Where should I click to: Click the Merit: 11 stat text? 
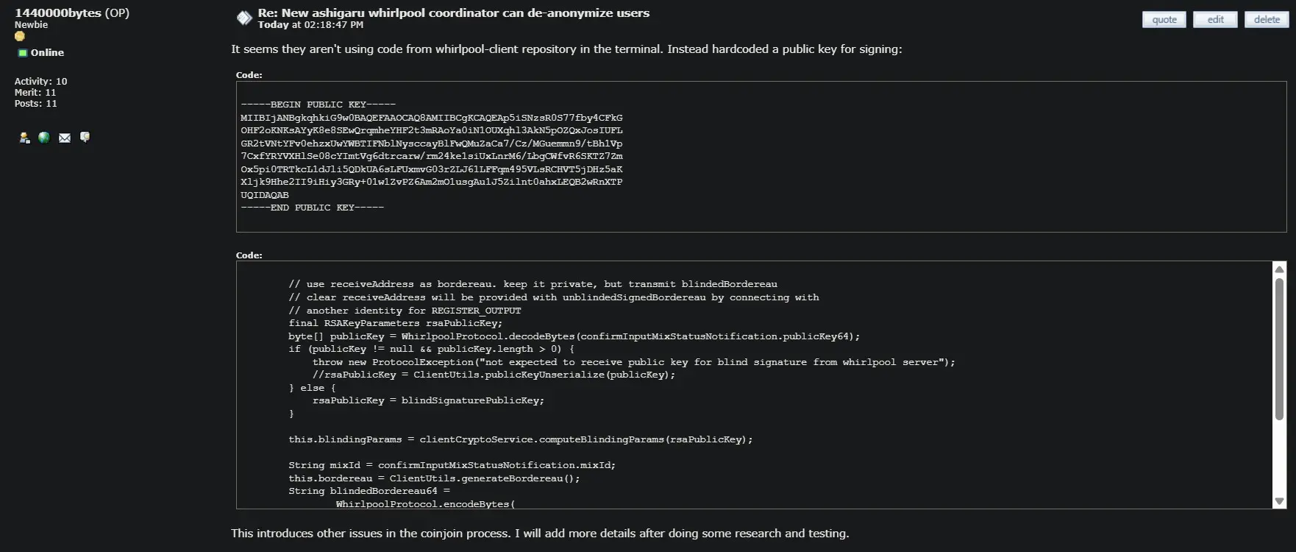tap(35, 92)
